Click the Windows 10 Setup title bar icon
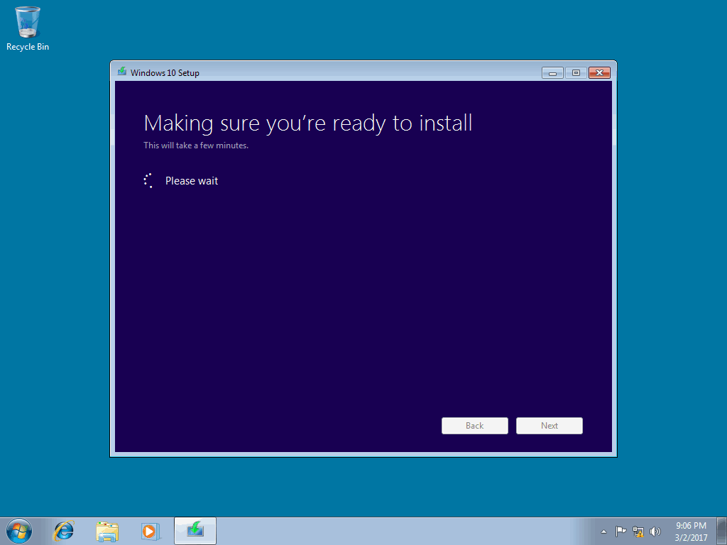The height and width of the screenshot is (545, 727). tap(122, 72)
